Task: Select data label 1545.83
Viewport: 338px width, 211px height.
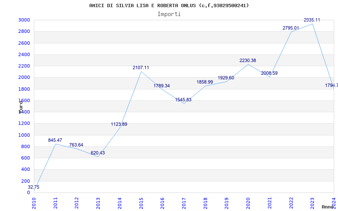Action: click(183, 100)
